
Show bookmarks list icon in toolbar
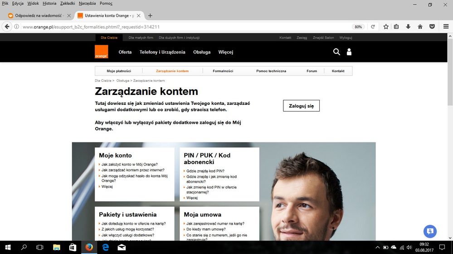tap(396, 27)
